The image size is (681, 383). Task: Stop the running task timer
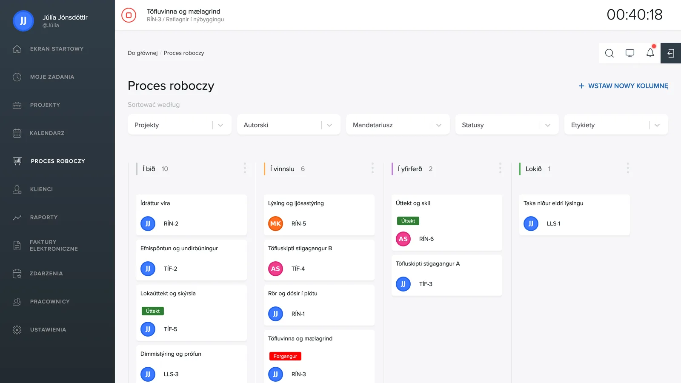(x=129, y=15)
